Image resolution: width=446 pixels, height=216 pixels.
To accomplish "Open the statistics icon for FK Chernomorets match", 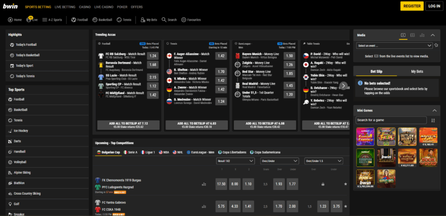I will pyautogui.click(x=204, y=184).
